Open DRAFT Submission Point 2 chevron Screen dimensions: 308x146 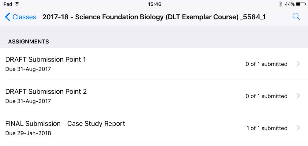[299, 96]
